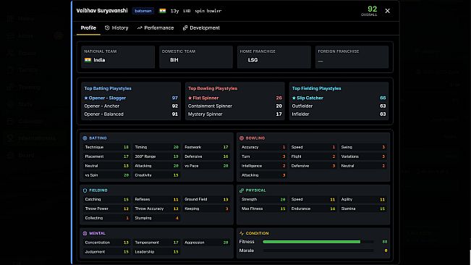Click the clock icon beside History
471x265 pixels.
click(107, 28)
